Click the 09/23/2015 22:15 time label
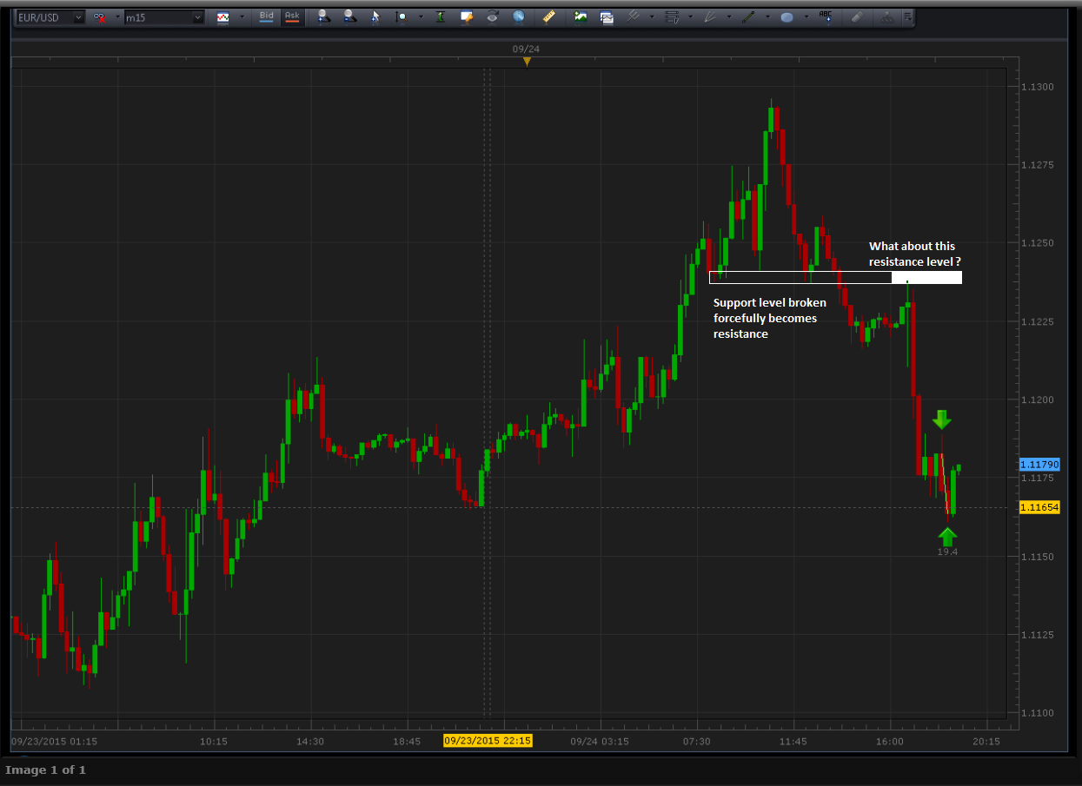Screen dimensions: 1082x786 point(488,741)
